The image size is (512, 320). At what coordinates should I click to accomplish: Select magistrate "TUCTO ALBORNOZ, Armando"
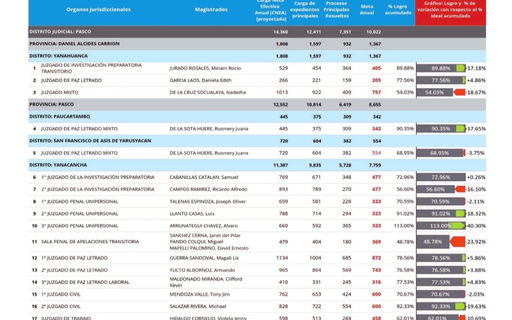point(202,270)
